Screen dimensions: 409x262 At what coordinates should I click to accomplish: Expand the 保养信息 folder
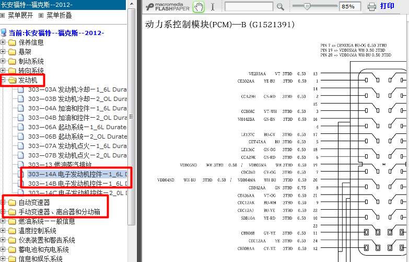3,42
